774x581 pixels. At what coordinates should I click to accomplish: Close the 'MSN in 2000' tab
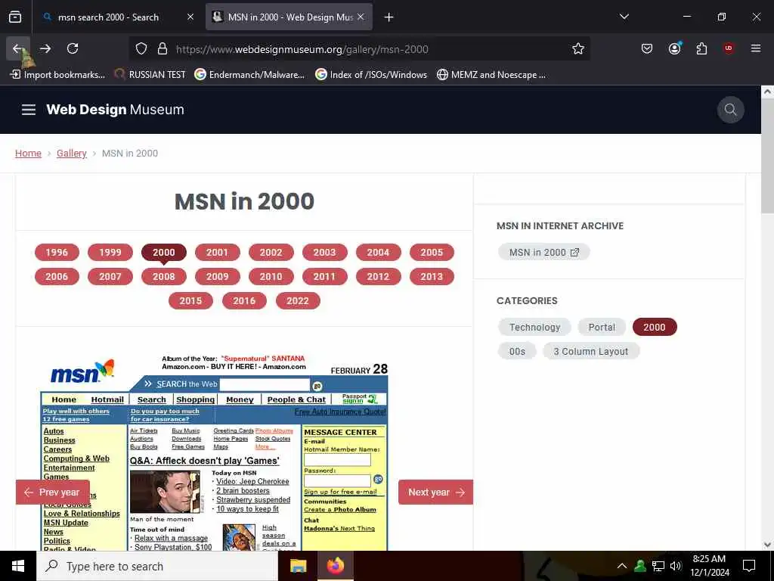coord(361,17)
